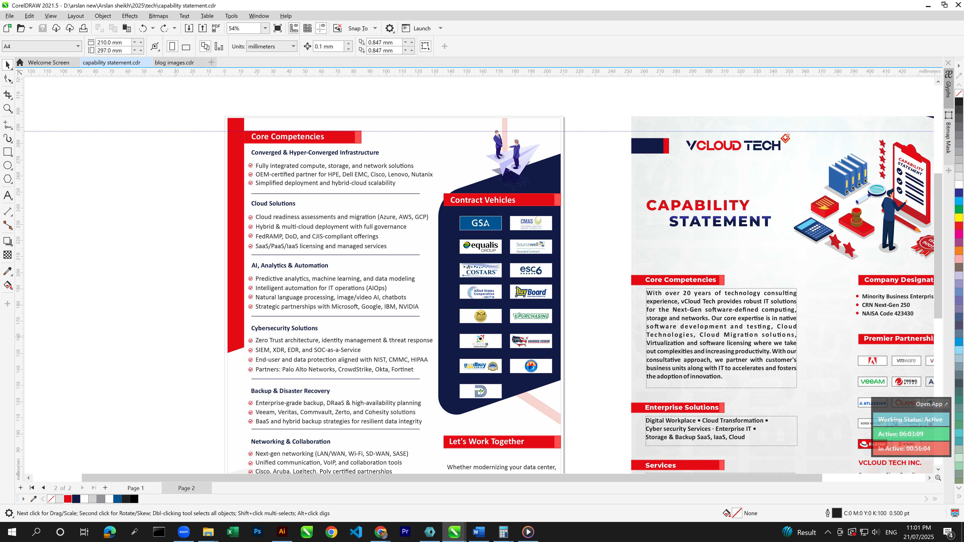Select the Connector tool

[8, 225]
